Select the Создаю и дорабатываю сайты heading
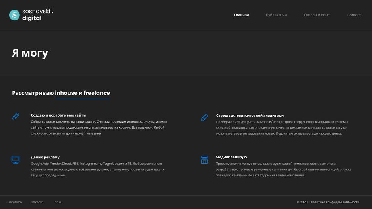 58,115
